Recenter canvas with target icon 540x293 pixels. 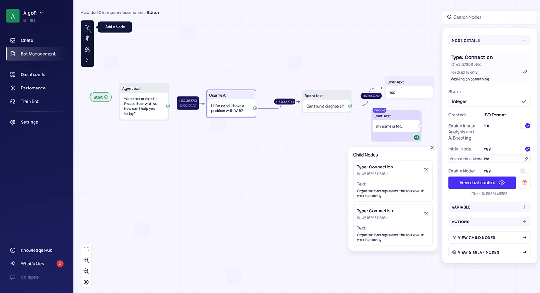coord(86,282)
